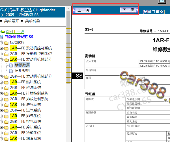Viewport: 170px width, 142px height.
Task: Click folder icon of 2GR—FE 进气系统
Action: pyautogui.click(x=6, y=110)
